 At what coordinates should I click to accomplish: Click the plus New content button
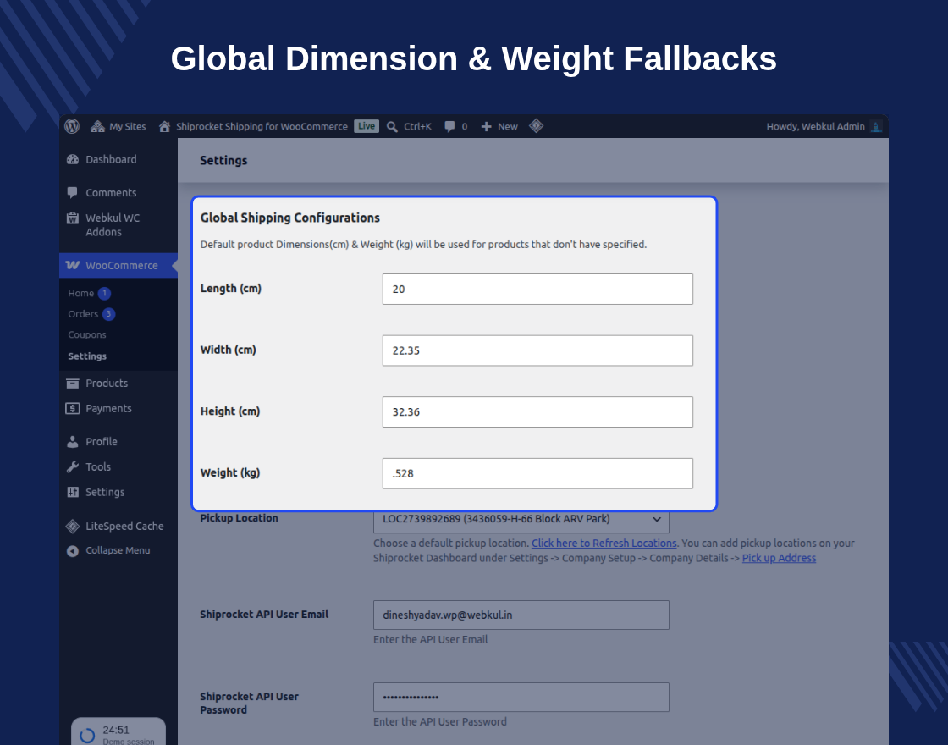point(499,126)
